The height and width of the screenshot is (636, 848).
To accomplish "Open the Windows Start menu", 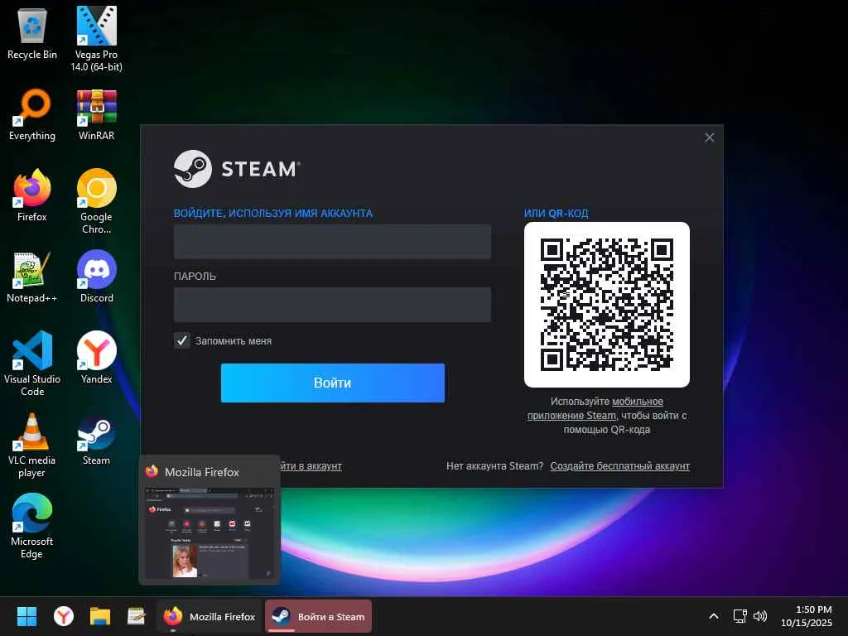I will [26, 616].
